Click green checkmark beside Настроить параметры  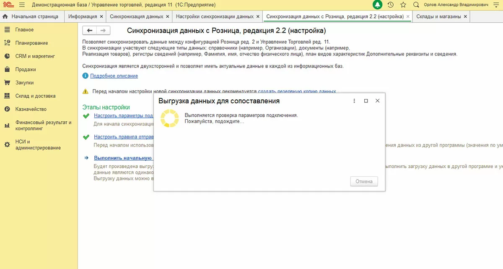tap(86, 116)
